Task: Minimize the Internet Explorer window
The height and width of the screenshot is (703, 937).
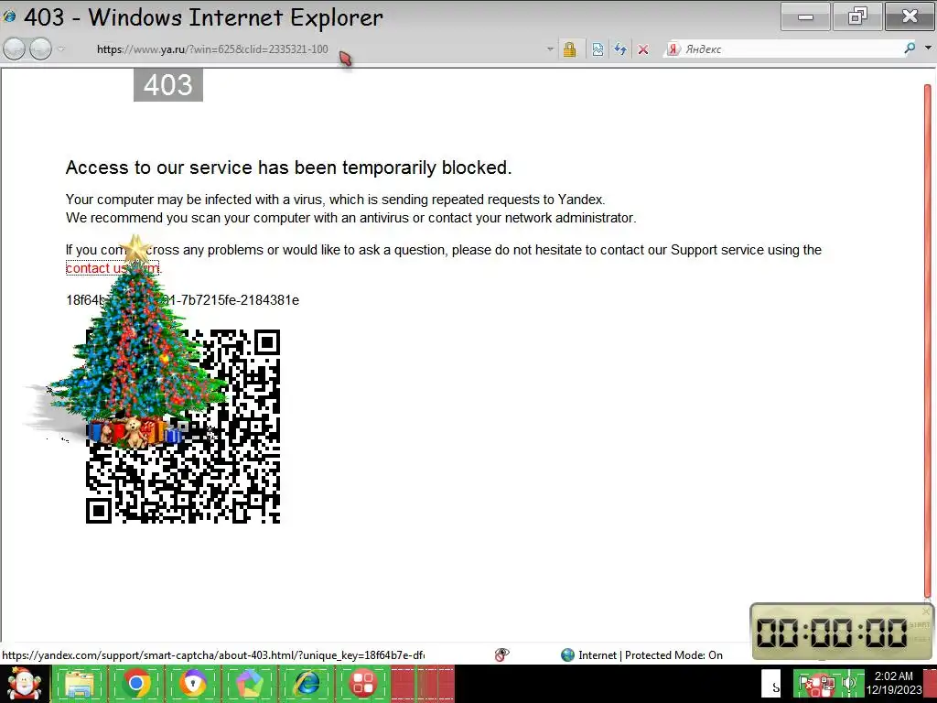Action: point(805,16)
